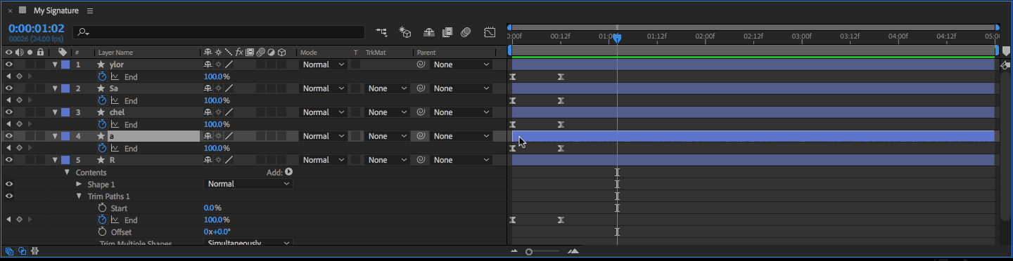The image size is (1013, 261).
Task: Open the My Signature panel menu
Action: click(89, 11)
